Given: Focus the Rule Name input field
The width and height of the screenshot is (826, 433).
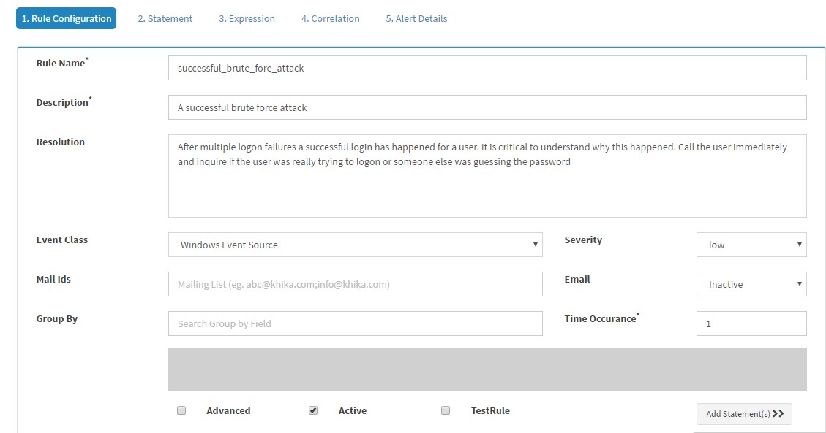Looking at the screenshot, I should tap(487, 69).
